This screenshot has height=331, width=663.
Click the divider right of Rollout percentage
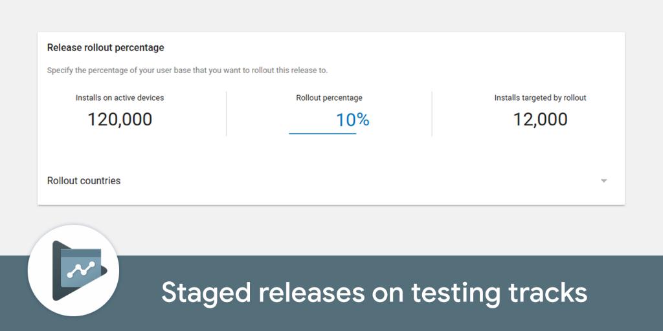click(432, 114)
